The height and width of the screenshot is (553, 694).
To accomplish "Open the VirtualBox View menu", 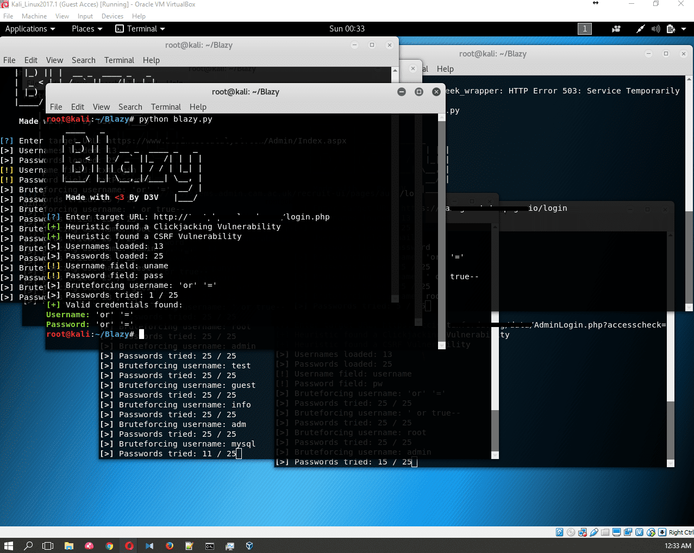I will (x=62, y=16).
